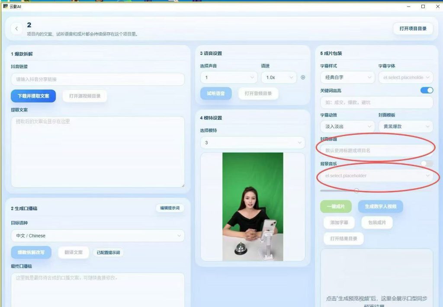Expand the 语速 1.0x dropdown
Screen dimensions: 443x307
tap(279, 77)
